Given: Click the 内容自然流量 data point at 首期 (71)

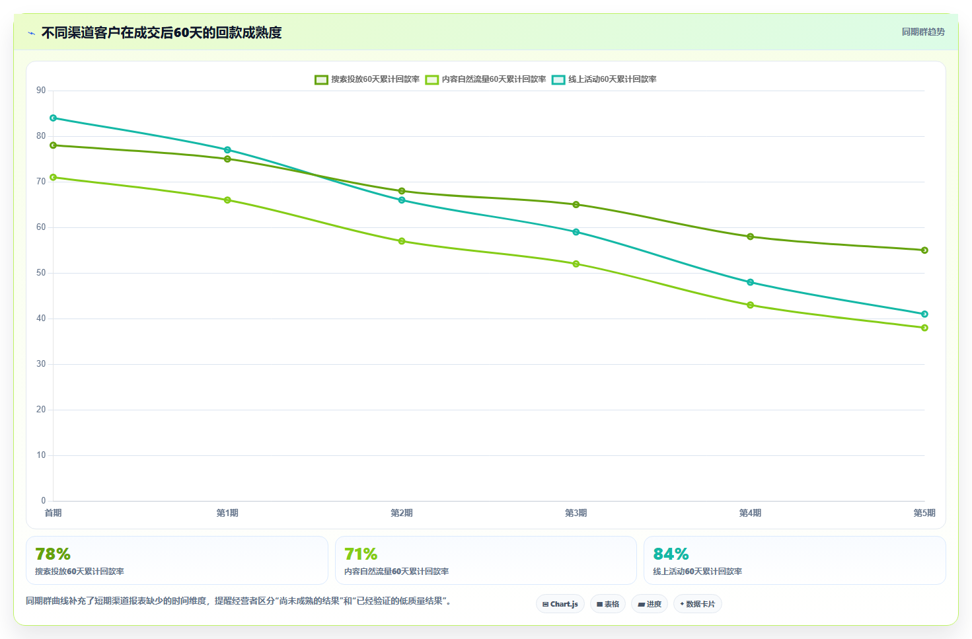Looking at the screenshot, I should 54,177.
